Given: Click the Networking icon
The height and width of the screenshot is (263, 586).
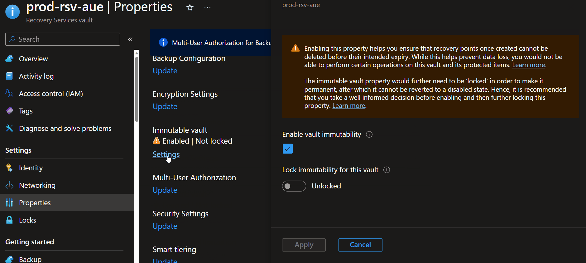Looking at the screenshot, I should [x=10, y=185].
